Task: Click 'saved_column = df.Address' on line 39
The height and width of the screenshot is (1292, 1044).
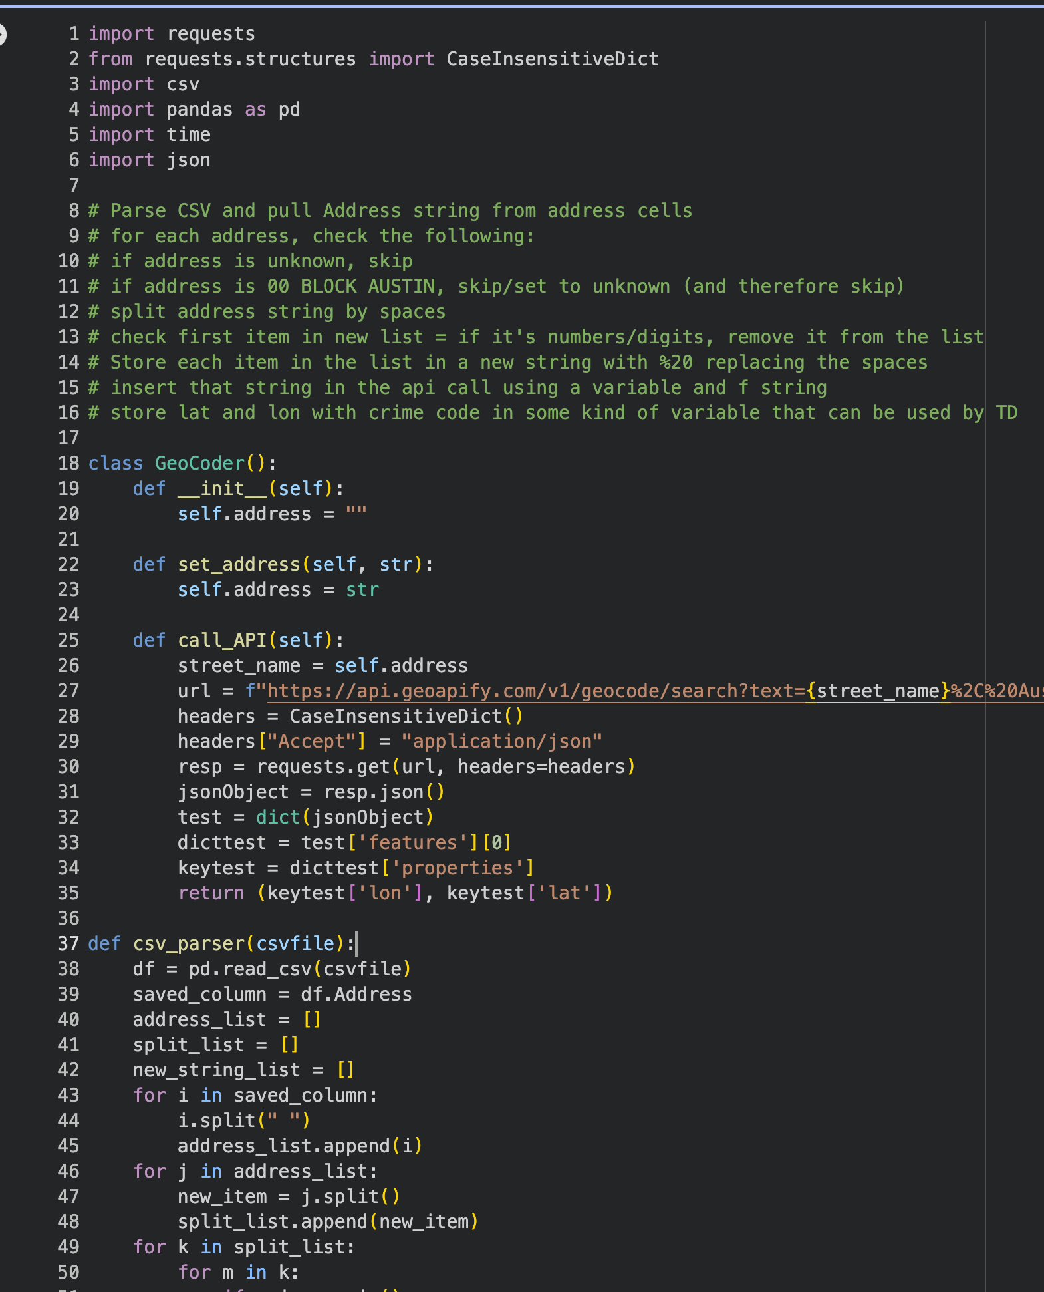Action: [273, 995]
